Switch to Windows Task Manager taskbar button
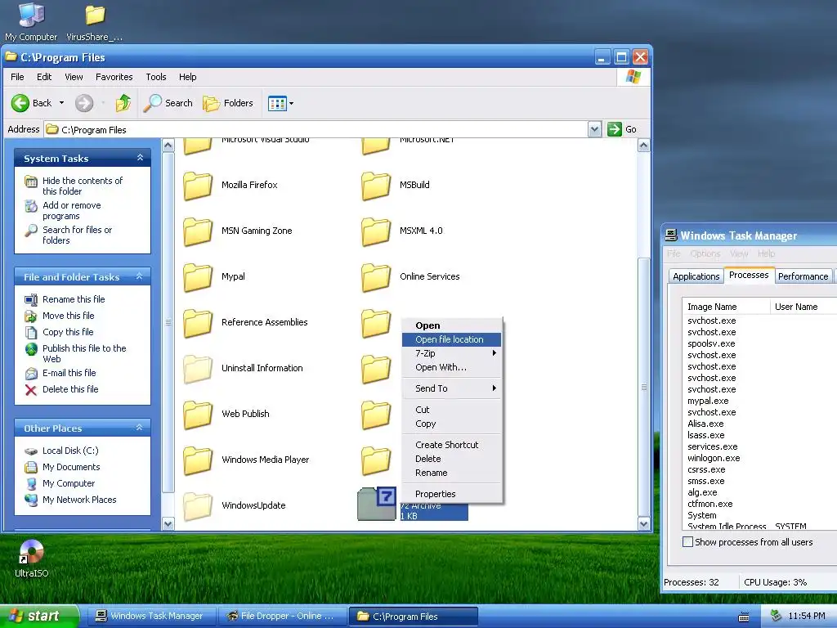 pyautogui.click(x=151, y=617)
